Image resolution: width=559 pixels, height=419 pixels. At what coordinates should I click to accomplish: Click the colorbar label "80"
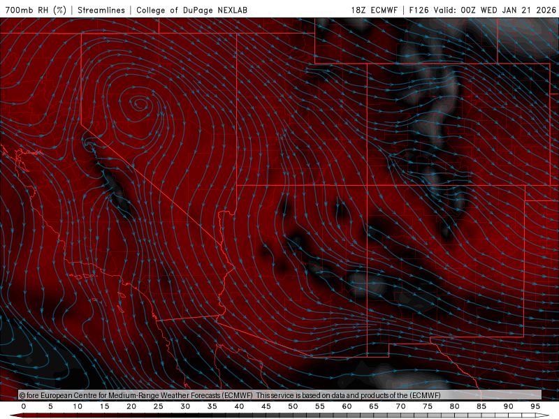[x=454, y=406]
